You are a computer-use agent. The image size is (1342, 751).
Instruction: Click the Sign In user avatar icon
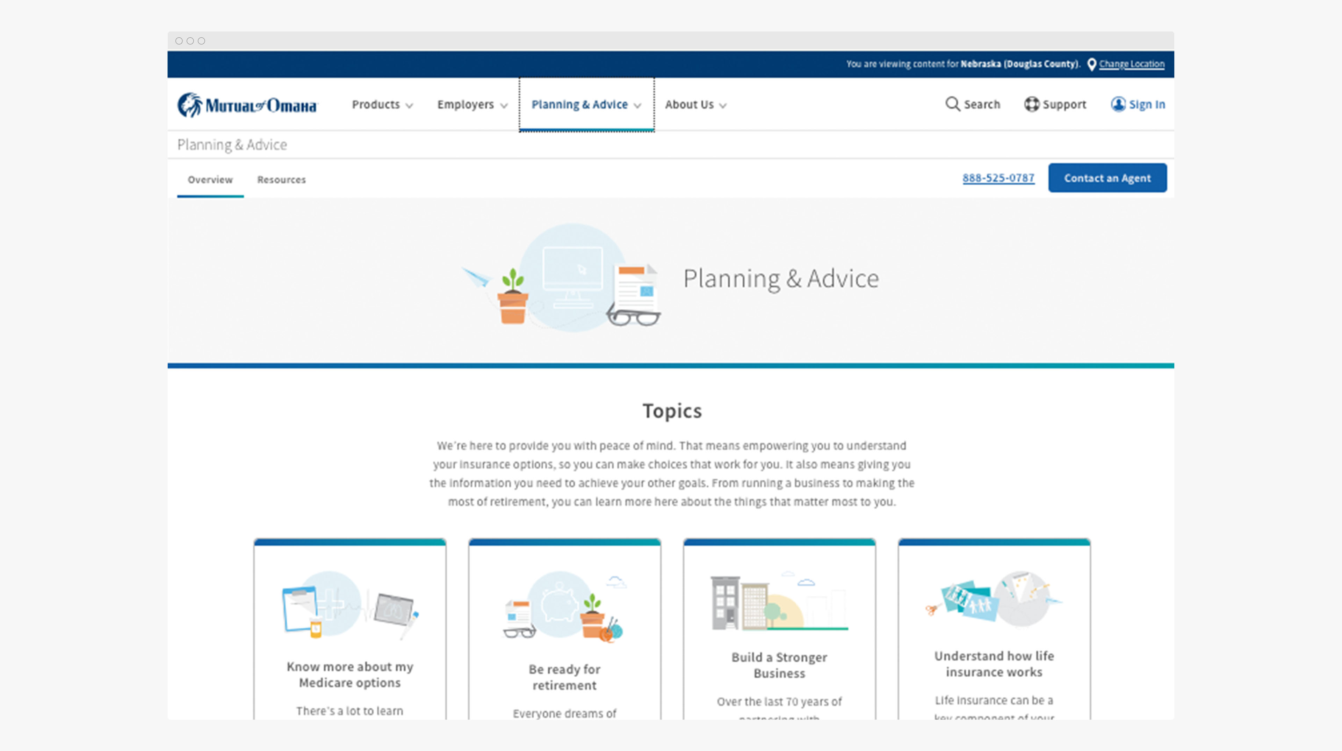pos(1118,104)
